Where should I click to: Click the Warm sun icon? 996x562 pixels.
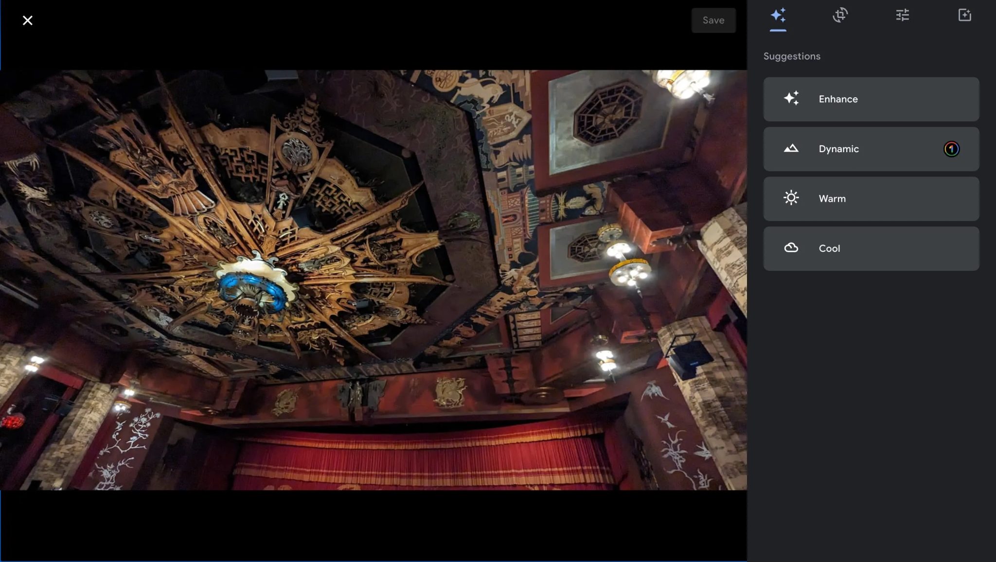791,198
